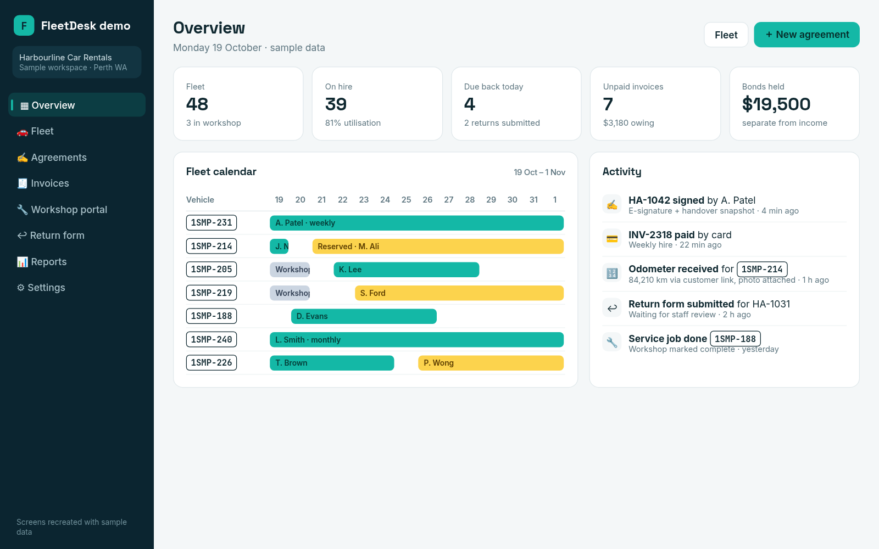This screenshot has width=879, height=549.
Task: Select the Reserved M. Ali booking bar
Action: point(438,247)
